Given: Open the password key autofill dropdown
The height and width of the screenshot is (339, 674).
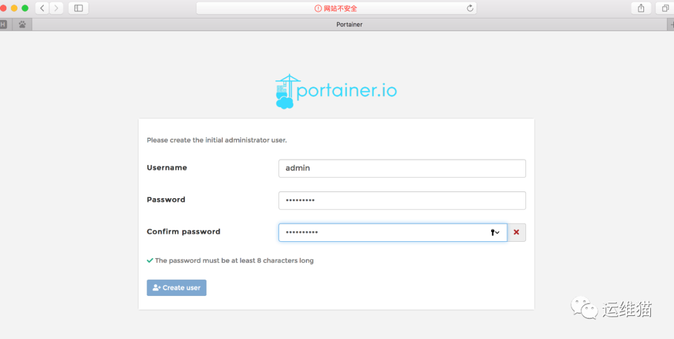Looking at the screenshot, I should tap(495, 232).
